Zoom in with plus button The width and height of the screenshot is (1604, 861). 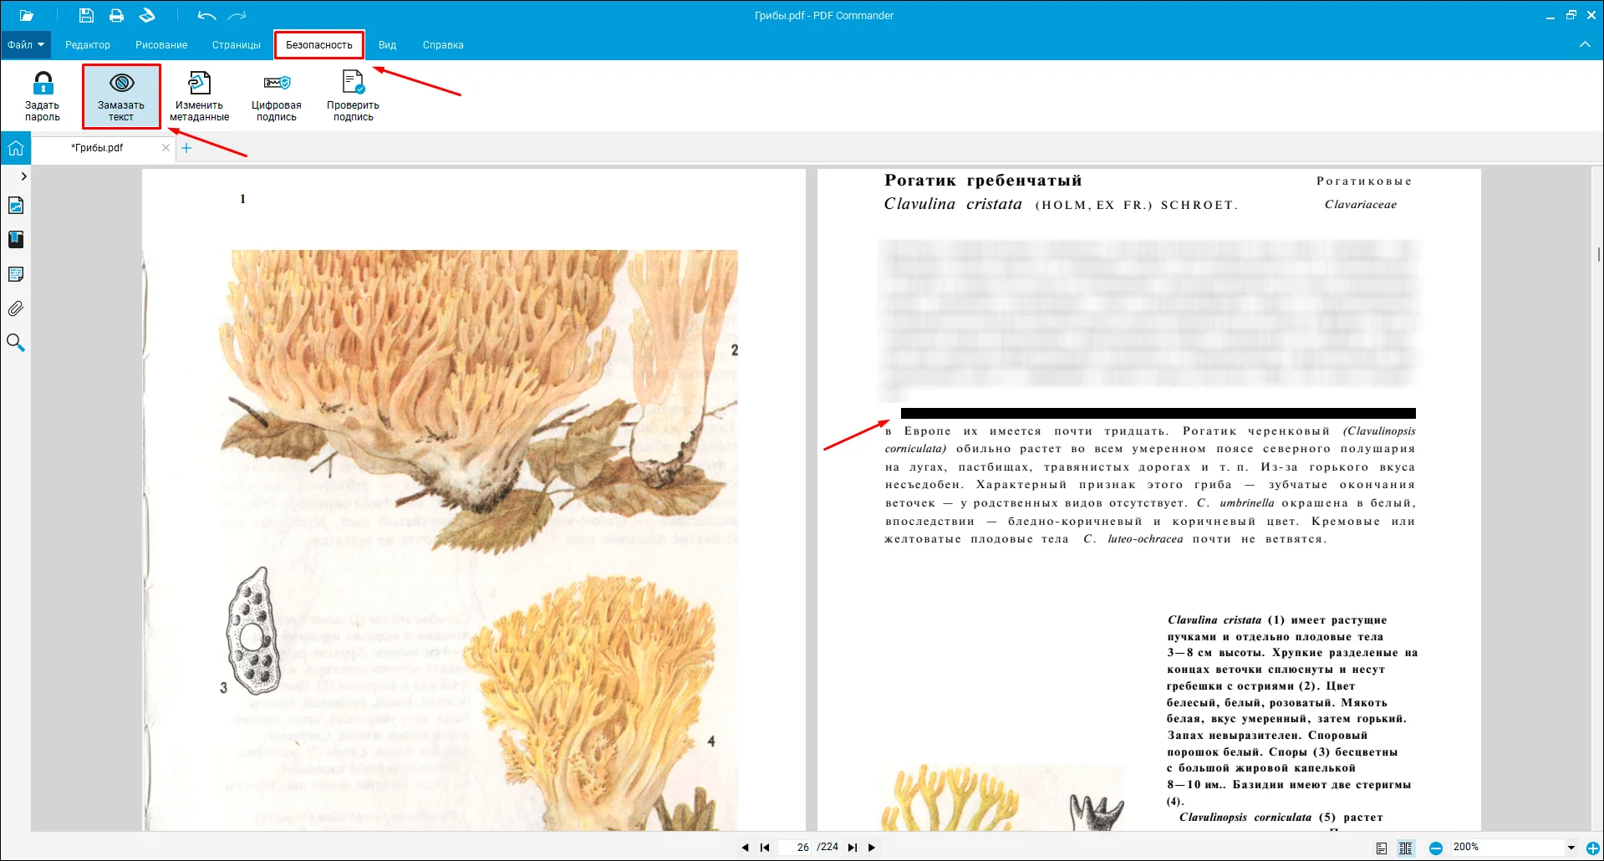coord(1593,848)
